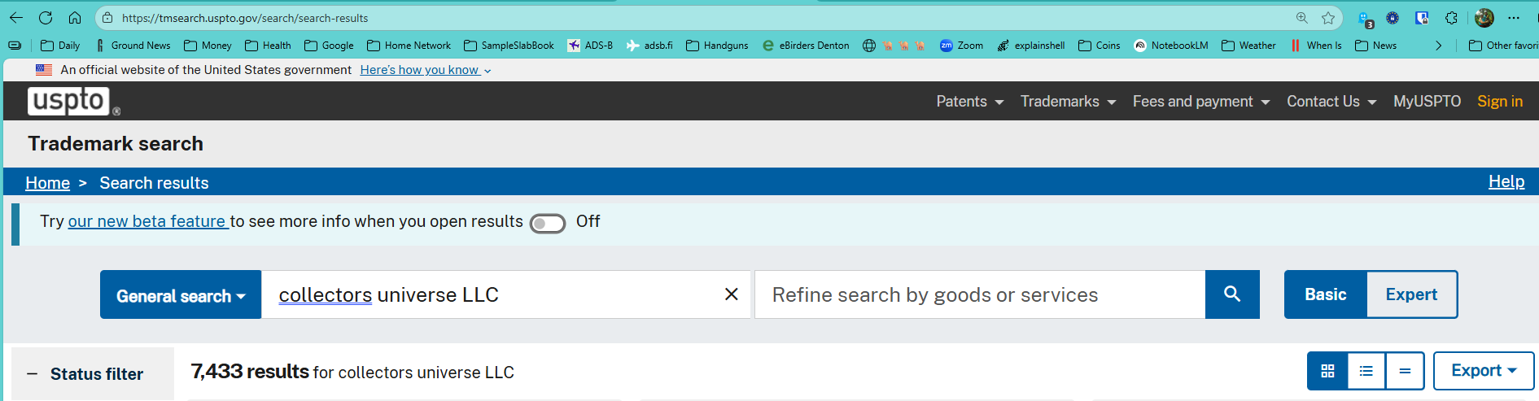Open the Google bookmarks folder

(x=329, y=46)
